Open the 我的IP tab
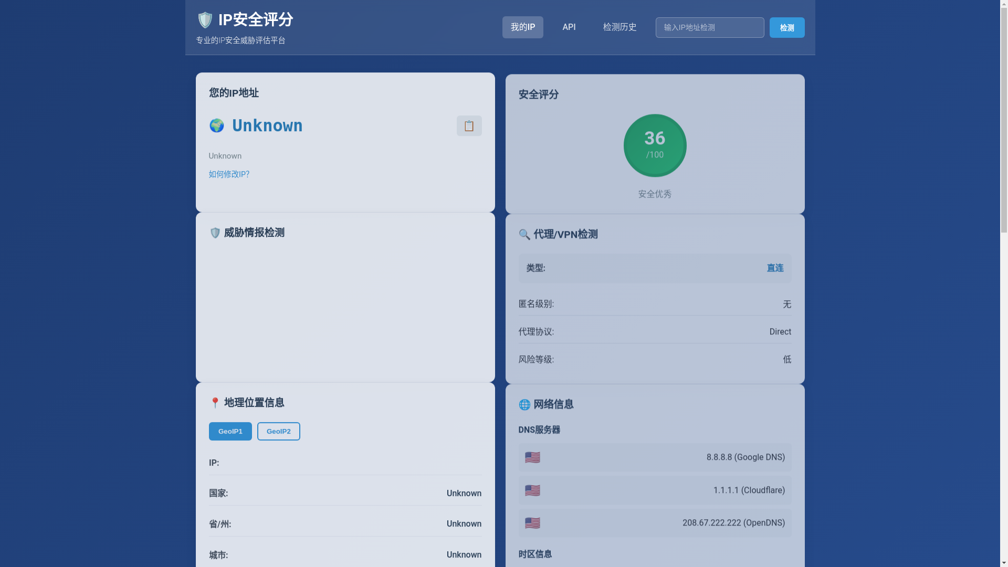Screen dimensions: 1008x567 pyautogui.click(x=523, y=27)
